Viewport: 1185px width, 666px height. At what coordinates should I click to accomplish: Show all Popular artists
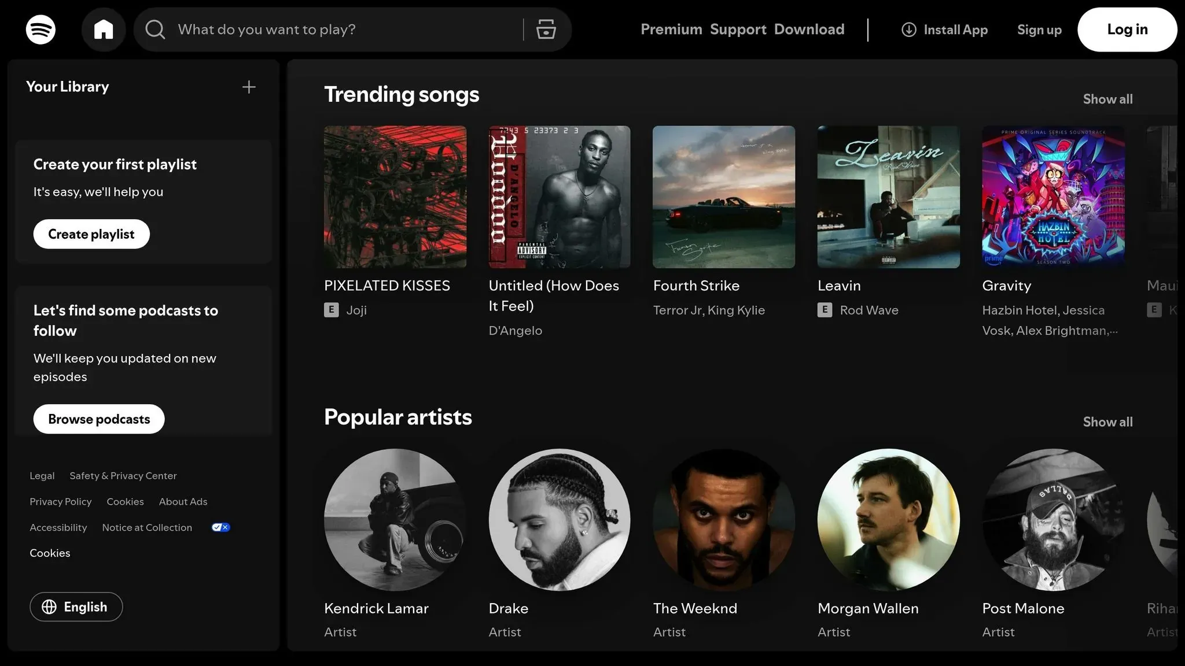pyautogui.click(x=1107, y=422)
